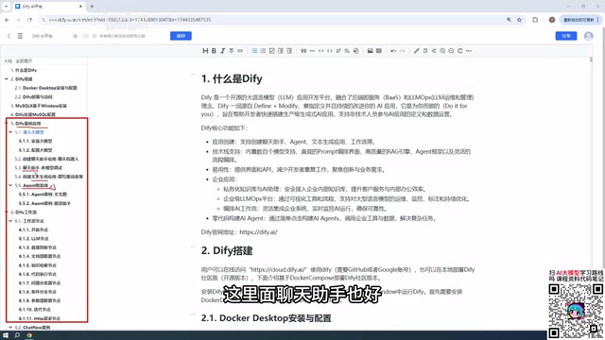The width and height of the screenshot is (605, 340).
Task: Collapse the '6.2. Chatflow' outline section
Action: point(10,328)
